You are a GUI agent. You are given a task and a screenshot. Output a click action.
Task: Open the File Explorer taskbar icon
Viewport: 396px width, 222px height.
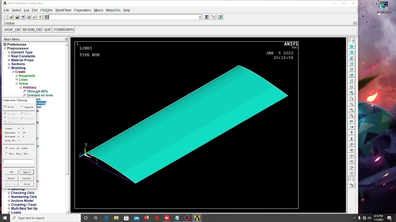click(x=116, y=218)
